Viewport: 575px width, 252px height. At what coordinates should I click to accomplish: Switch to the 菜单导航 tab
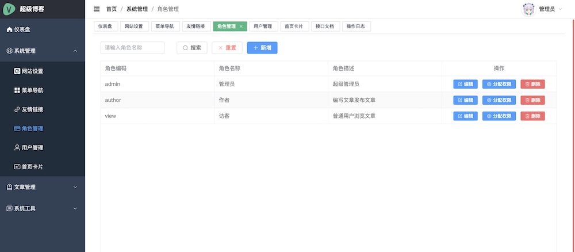[x=164, y=26]
